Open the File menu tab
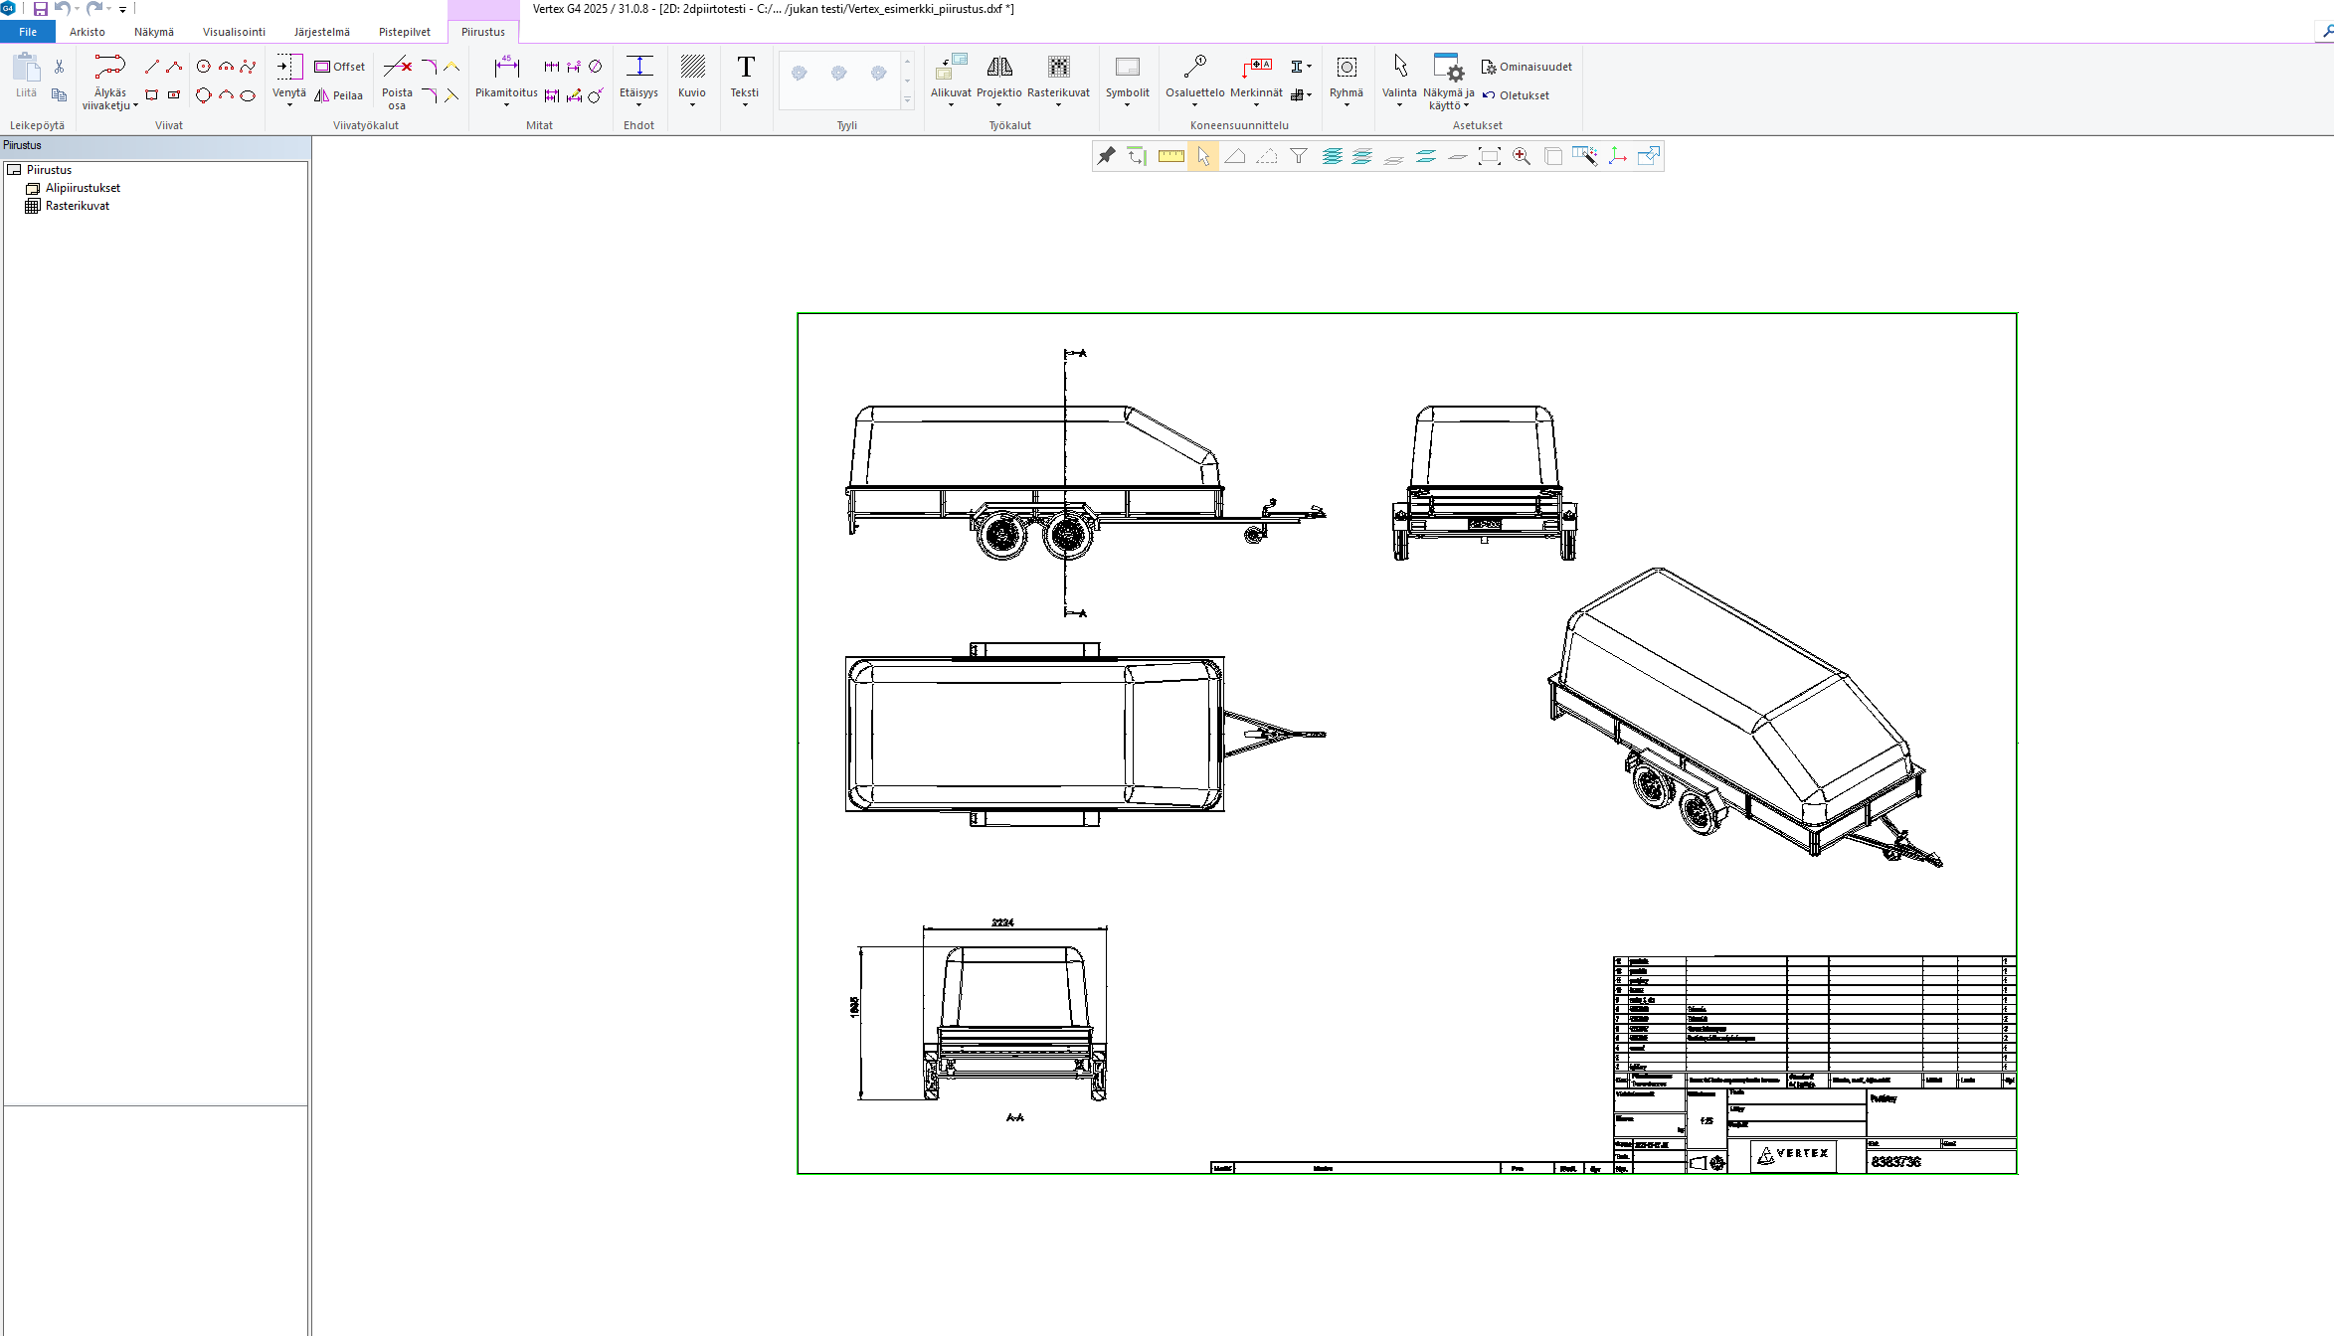2334x1336 pixels. [28, 32]
